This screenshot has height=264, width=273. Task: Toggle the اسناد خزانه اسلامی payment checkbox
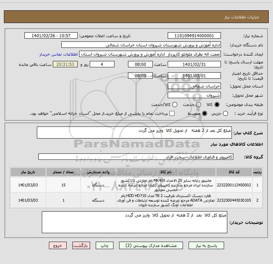[172, 113]
